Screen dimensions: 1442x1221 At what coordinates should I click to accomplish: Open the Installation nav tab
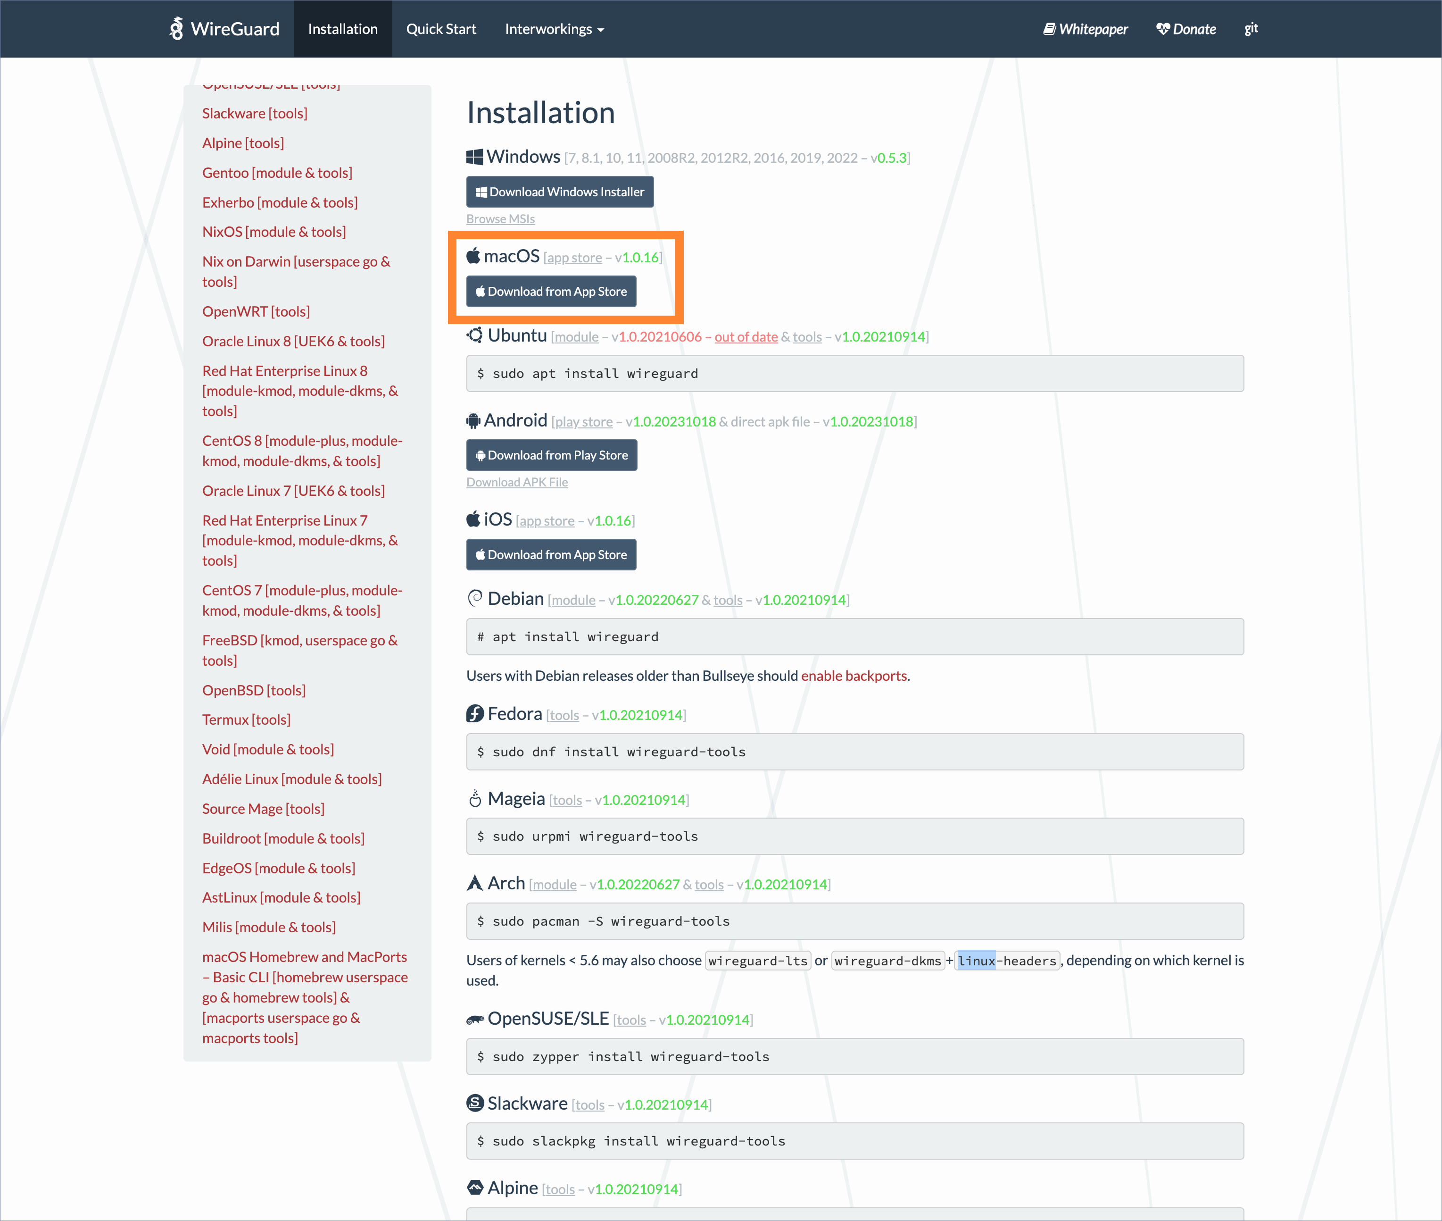[342, 29]
